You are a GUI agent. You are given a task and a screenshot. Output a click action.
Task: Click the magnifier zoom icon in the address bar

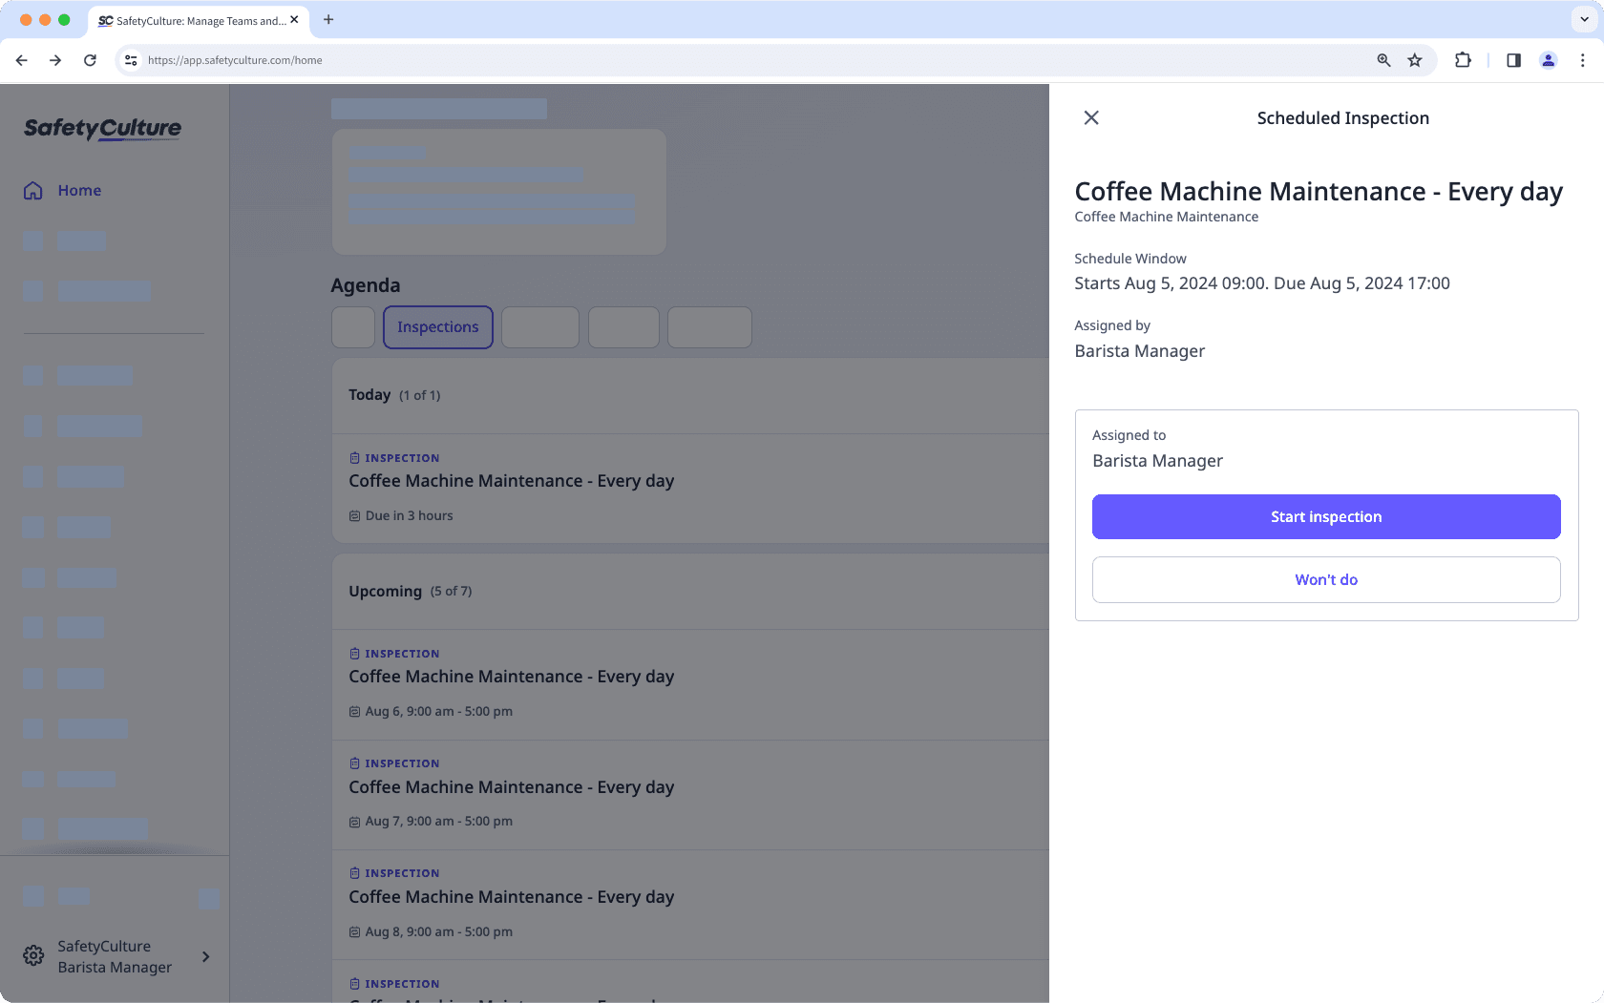[1383, 60]
